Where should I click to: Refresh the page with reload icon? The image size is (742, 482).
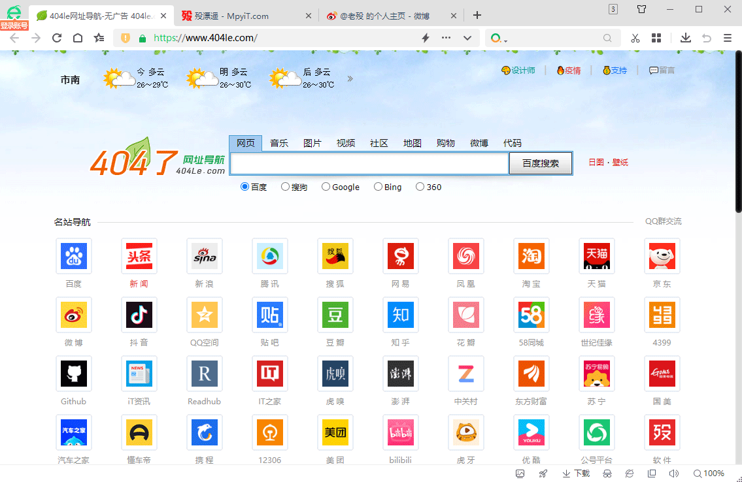click(57, 38)
